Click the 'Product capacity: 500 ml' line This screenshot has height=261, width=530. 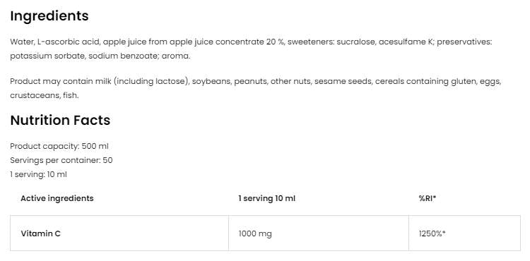click(x=59, y=146)
